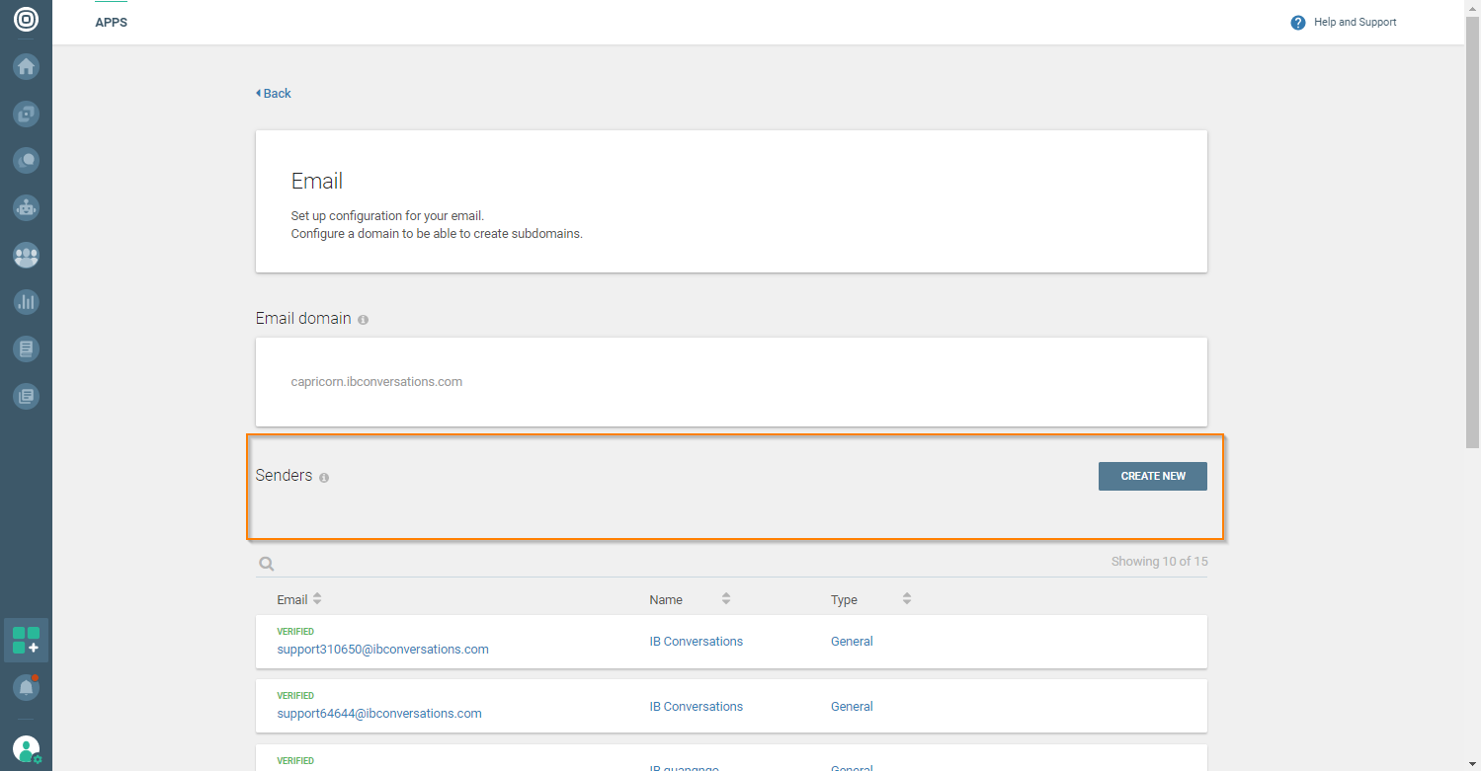This screenshot has width=1481, height=771.
Task: Sort senders by Email column
Action: (x=317, y=599)
